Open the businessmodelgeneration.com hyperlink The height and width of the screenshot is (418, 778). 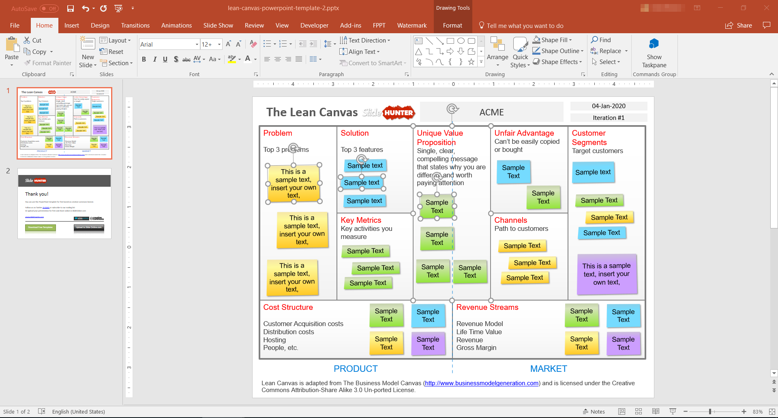click(x=482, y=383)
